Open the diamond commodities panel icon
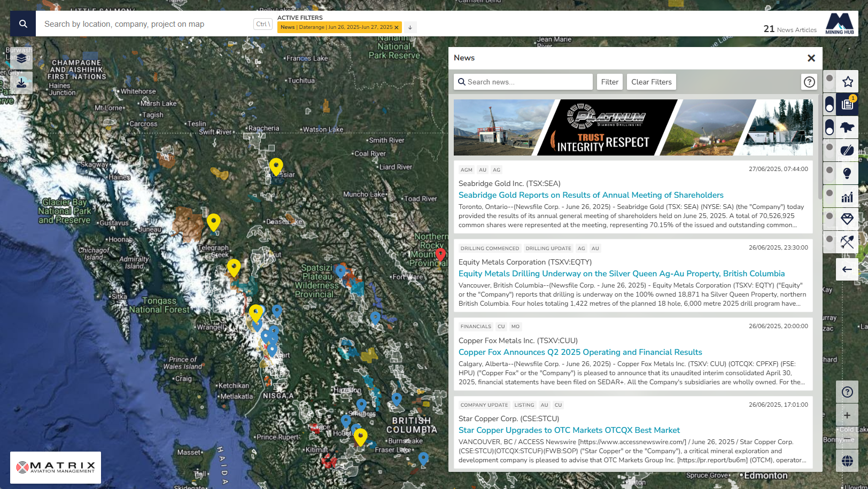The width and height of the screenshot is (868, 489). pyautogui.click(x=847, y=219)
